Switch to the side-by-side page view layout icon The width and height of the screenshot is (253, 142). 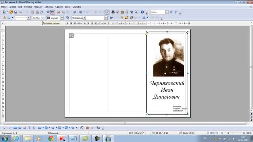click(x=212, y=133)
